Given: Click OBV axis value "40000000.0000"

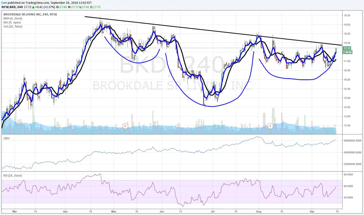Looking at the screenshot, I should point(353,152).
